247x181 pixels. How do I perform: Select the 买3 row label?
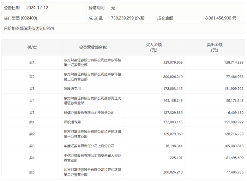click(x=32, y=89)
